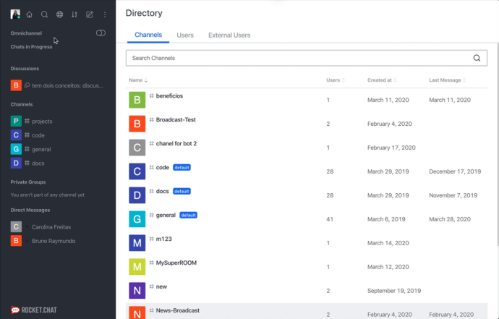Open direct message with Bruno Raymundo
Image resolution: width=499 pixels, height=319 pixels.
tap(58, 241)
